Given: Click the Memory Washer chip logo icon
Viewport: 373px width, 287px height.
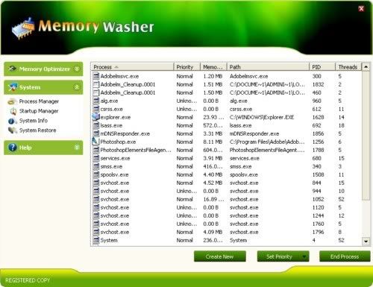Looking at the screenshot, I should [x=23, y=28].
